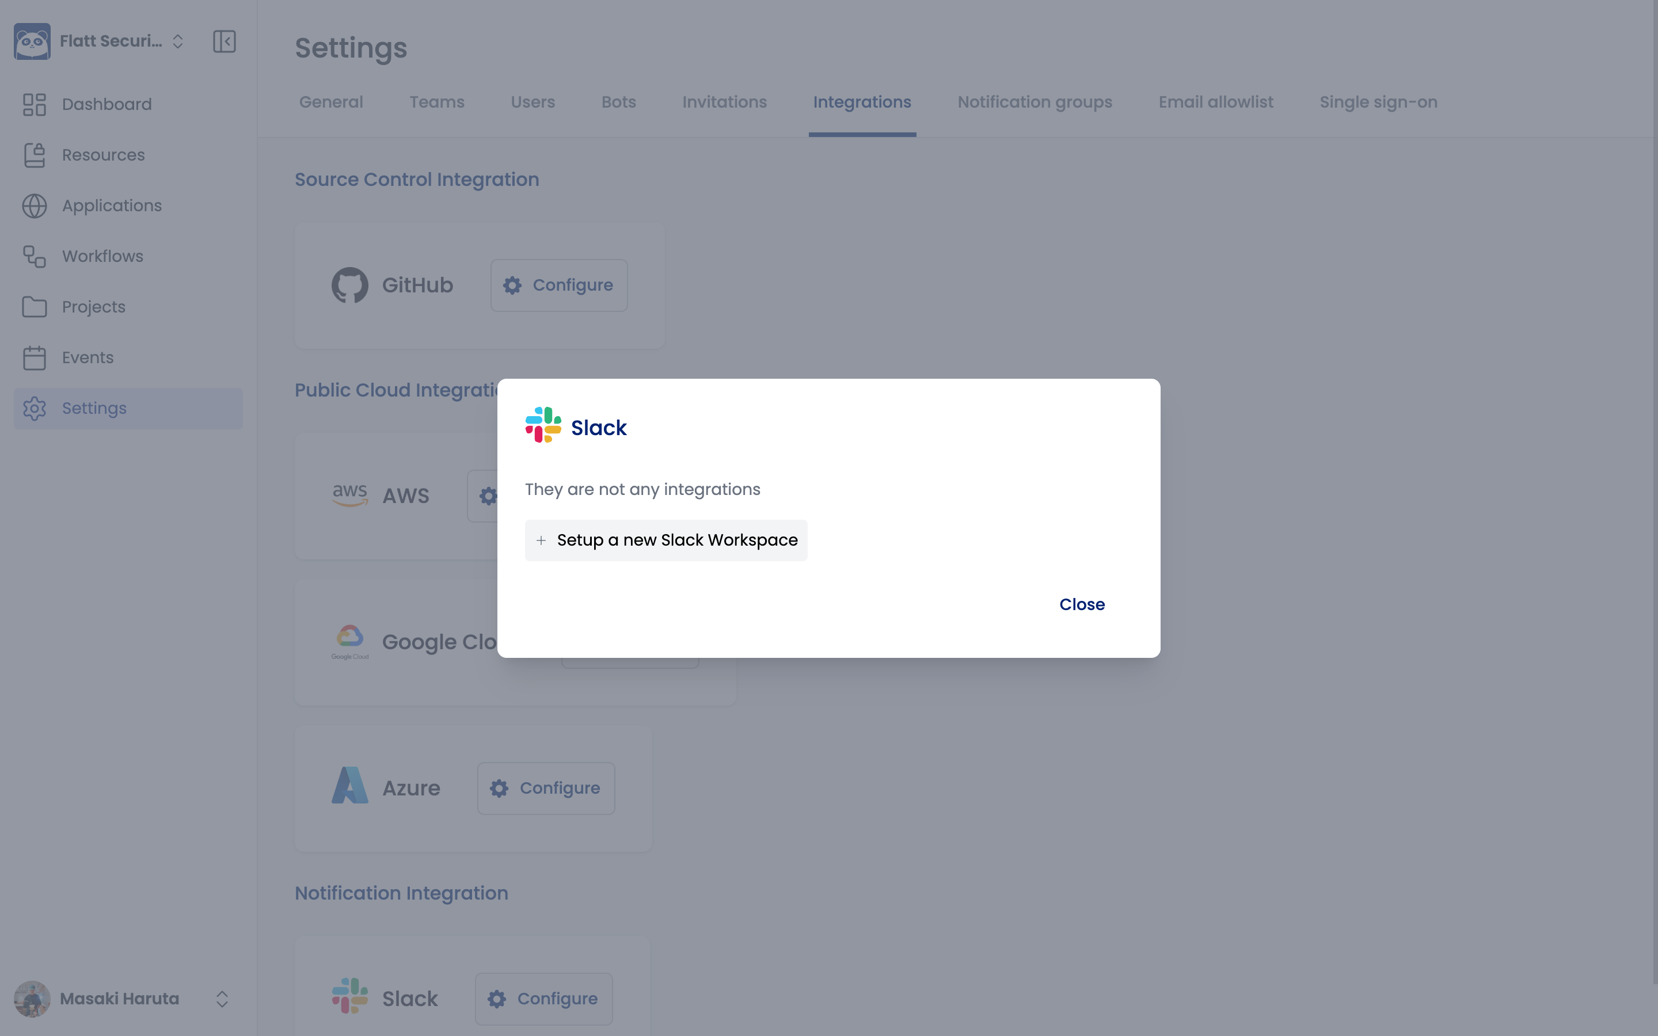Go to Resources label

point(104,155)
